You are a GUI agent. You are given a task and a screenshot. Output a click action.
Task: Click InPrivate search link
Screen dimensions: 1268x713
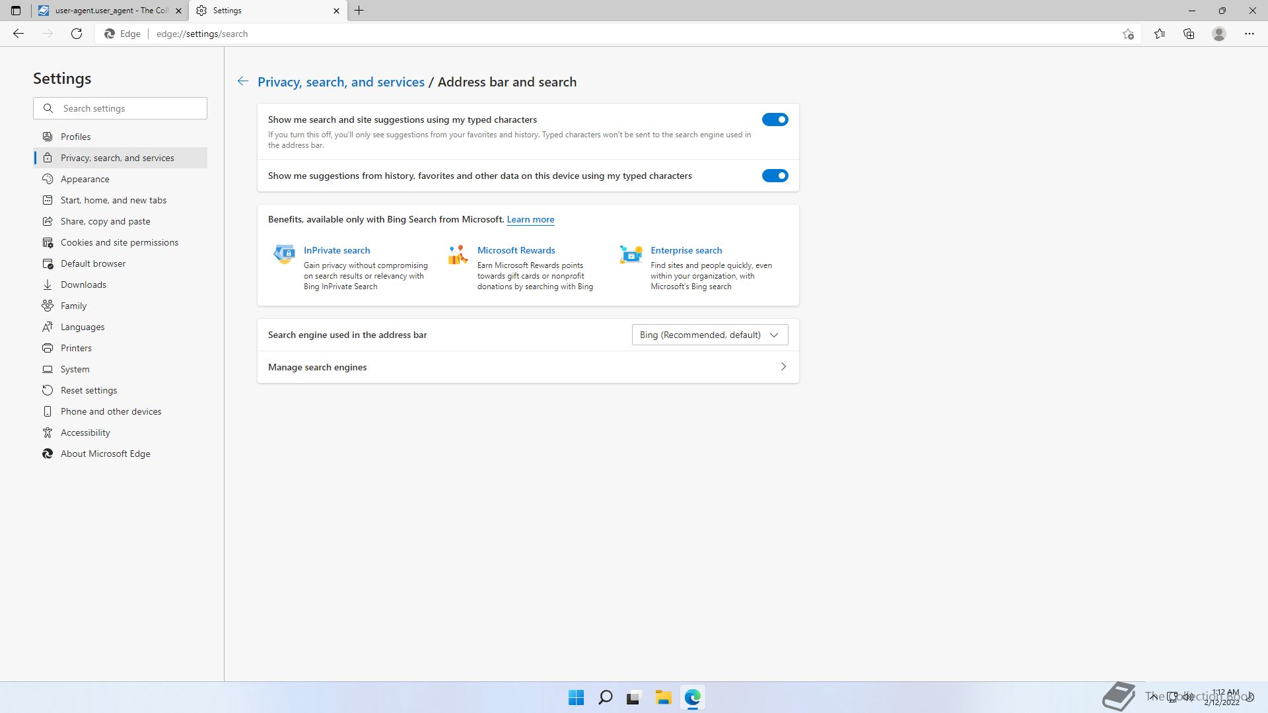(337, 250)
